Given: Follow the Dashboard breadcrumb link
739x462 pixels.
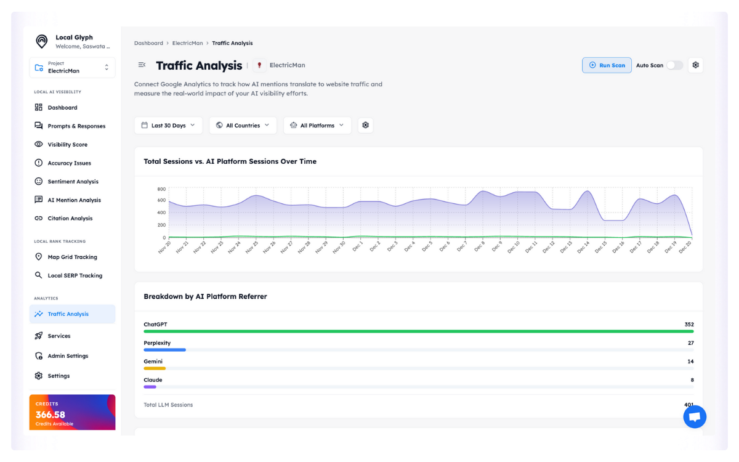Looking at the screenshot, I should (x=148, y=43).
